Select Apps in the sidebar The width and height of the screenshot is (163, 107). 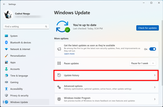13,62
